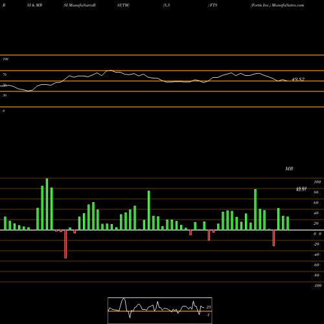Click the FTS ticker symbol in header

tap(213, 5)
